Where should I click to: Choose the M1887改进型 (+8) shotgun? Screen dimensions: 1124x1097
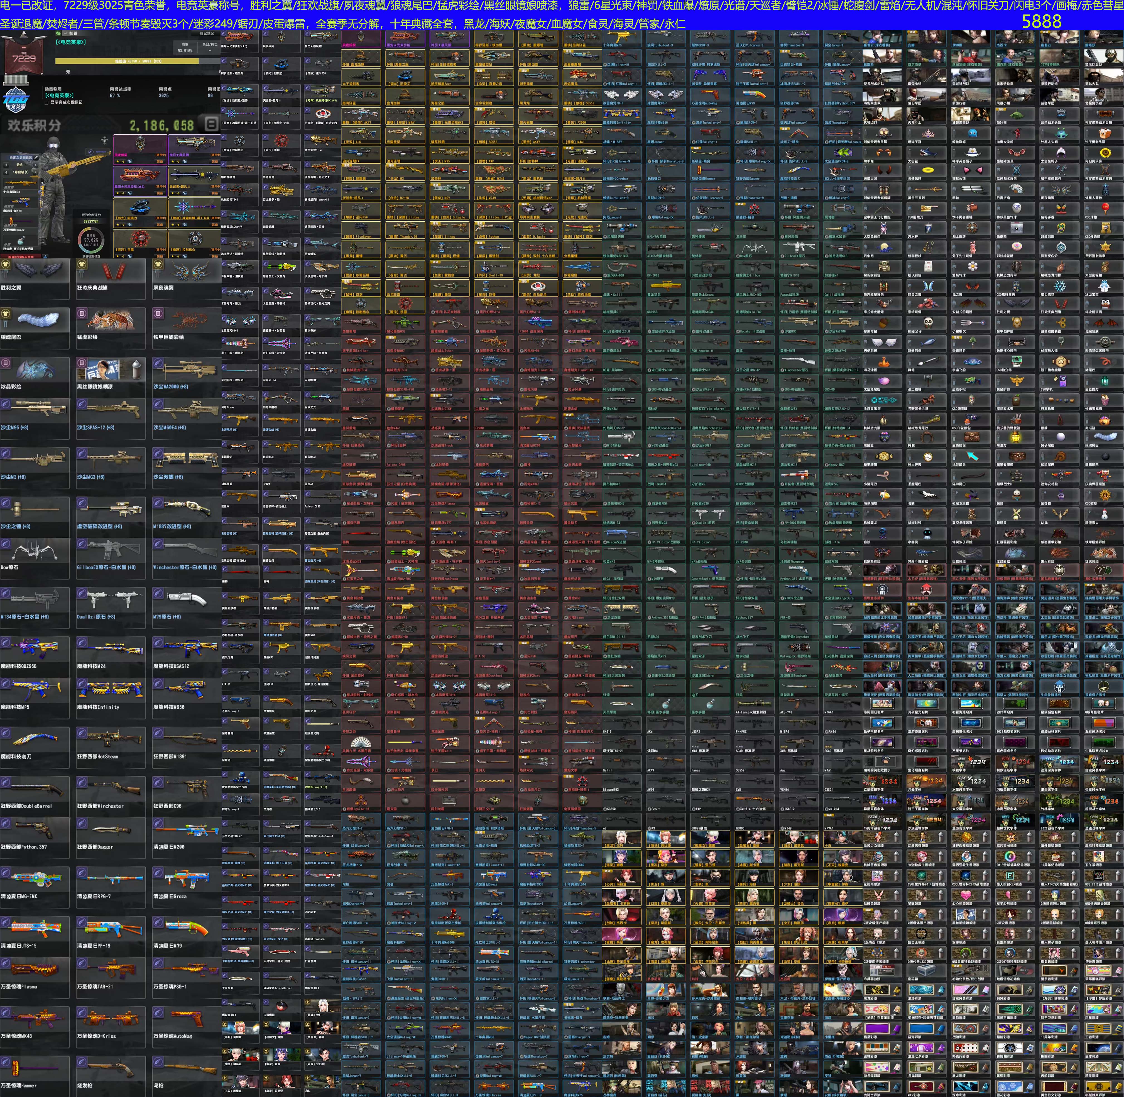coord(187,517)
